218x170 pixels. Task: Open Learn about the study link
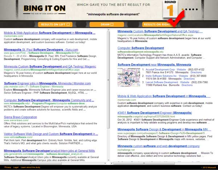pos(31,167)
